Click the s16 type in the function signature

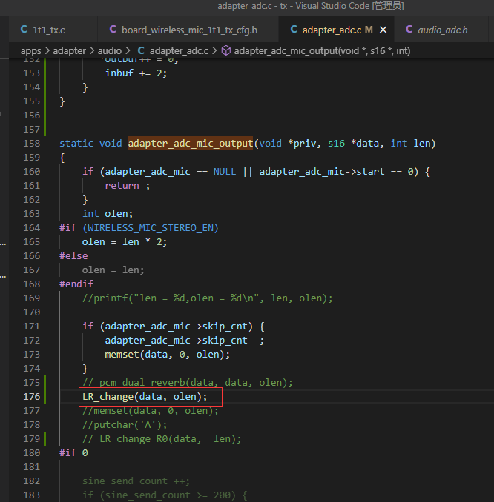pyautogui.click(x=336, y=144)
